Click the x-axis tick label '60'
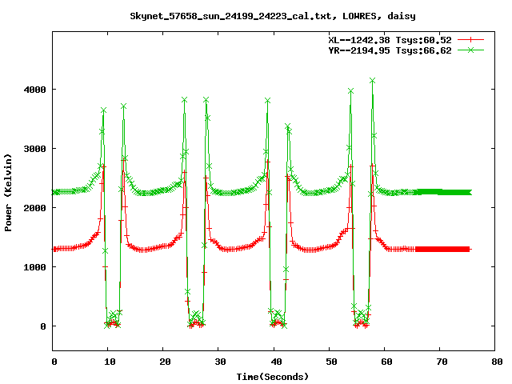This screenshot has width=512, height=384. (x=386, y=362)
